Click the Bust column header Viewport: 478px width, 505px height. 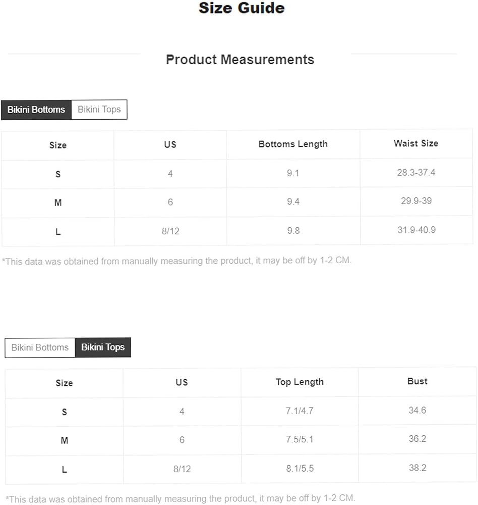(x=417, y=381)
